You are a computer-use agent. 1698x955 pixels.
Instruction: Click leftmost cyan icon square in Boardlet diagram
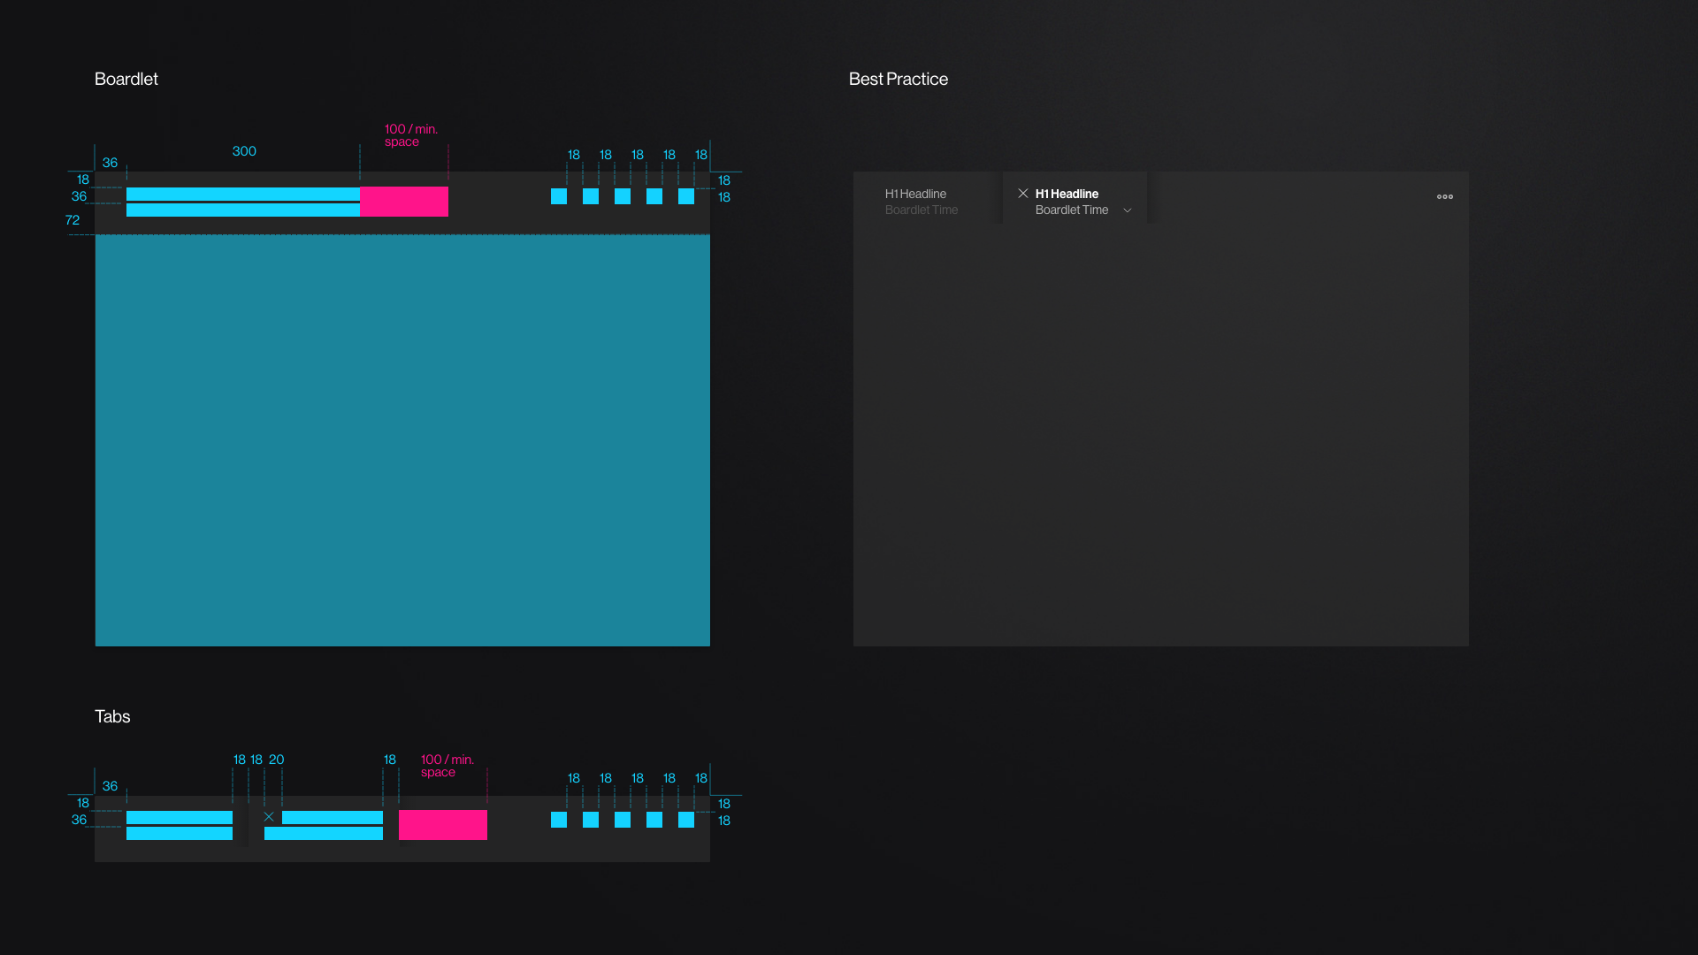point(559,196)
